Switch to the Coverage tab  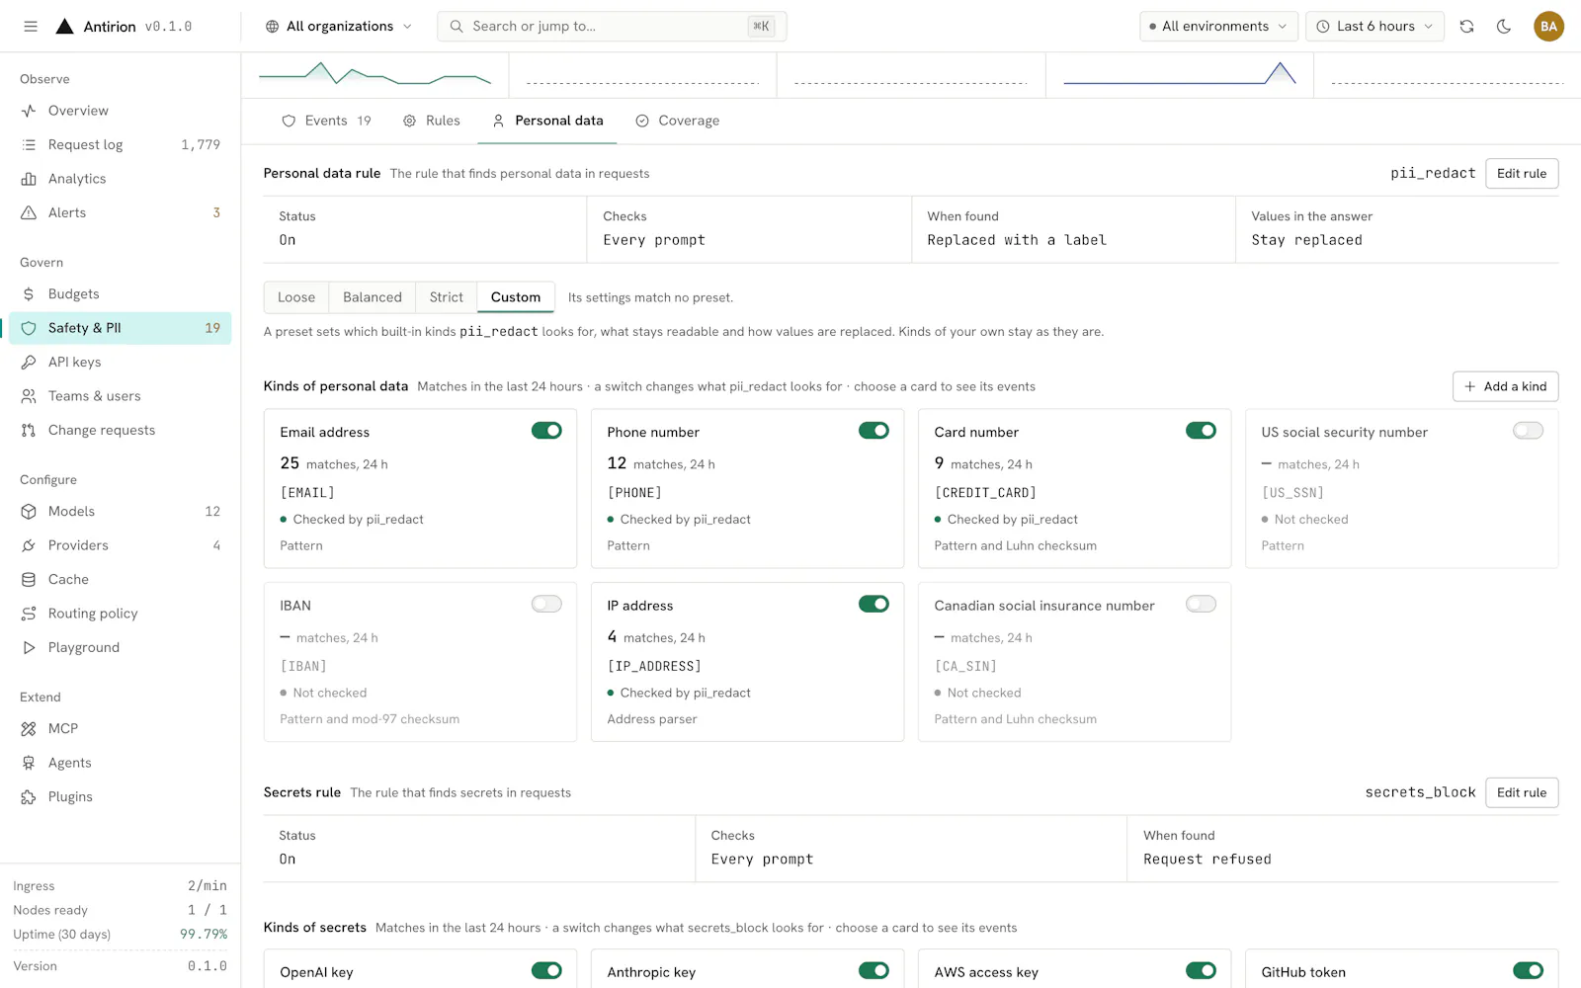click(677, 121)
